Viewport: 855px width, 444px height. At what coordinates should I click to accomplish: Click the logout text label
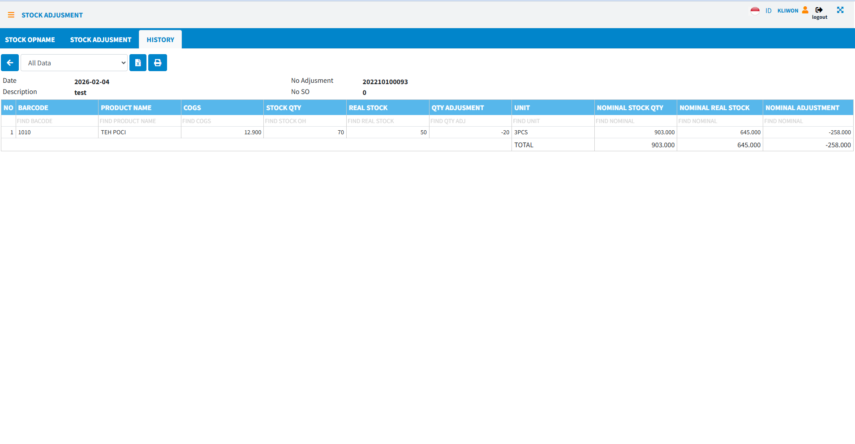pyautogui.click(x=820, y=17)
